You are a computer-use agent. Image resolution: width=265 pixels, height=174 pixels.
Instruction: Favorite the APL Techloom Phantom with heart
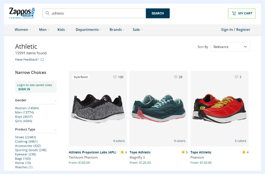(115, 77)
